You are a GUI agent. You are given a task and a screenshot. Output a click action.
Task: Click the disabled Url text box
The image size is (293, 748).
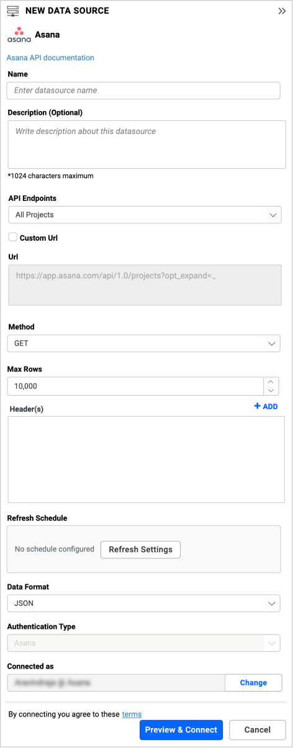pos(145,285)
